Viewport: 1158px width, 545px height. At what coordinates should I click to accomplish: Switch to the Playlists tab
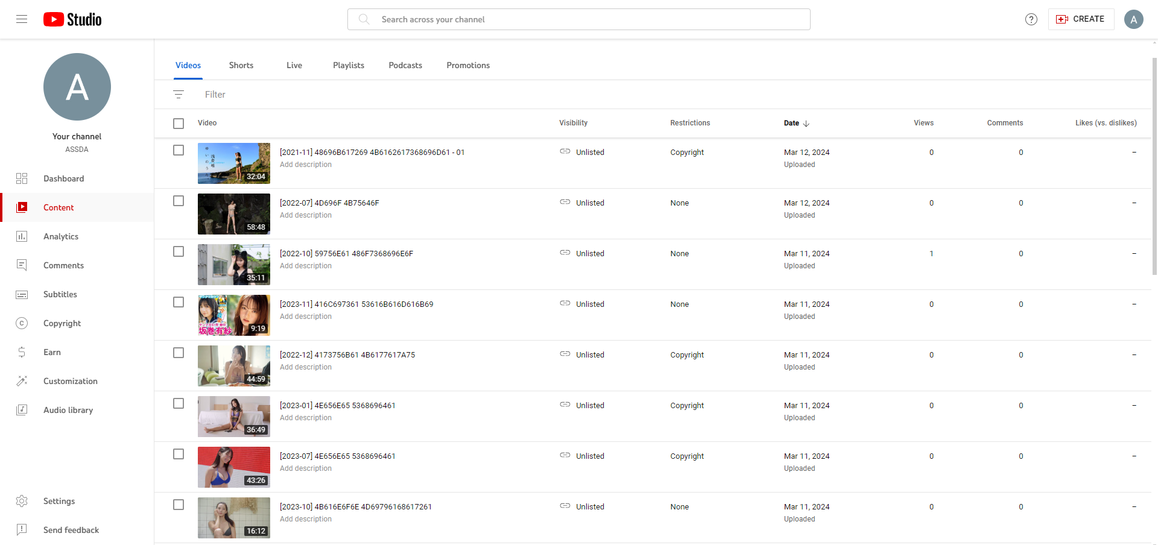coord(348,65)
